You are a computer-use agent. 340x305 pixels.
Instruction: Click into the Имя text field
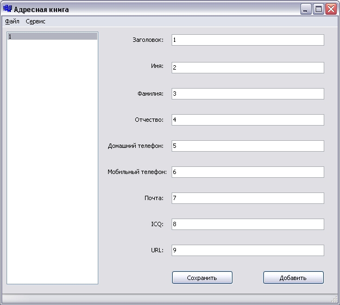[248, 68]
